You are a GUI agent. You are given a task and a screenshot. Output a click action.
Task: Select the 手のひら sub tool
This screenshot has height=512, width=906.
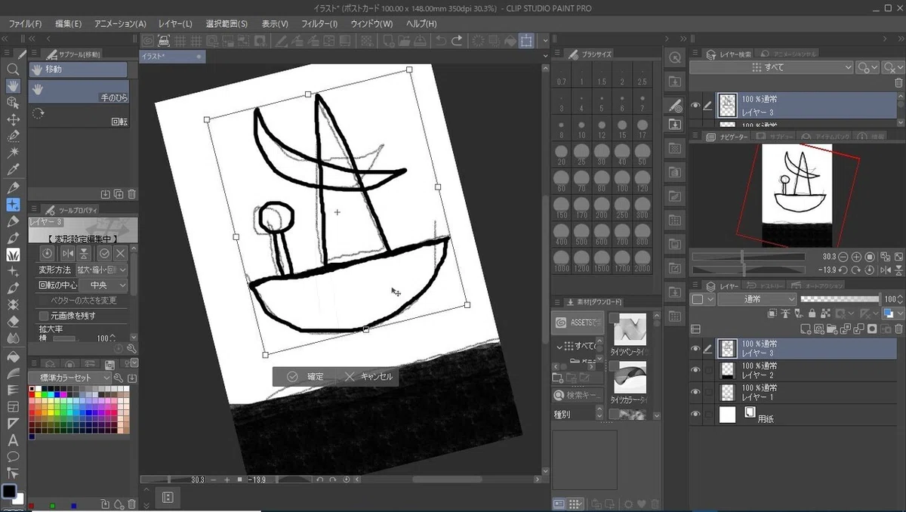click(x=79, y=93)
